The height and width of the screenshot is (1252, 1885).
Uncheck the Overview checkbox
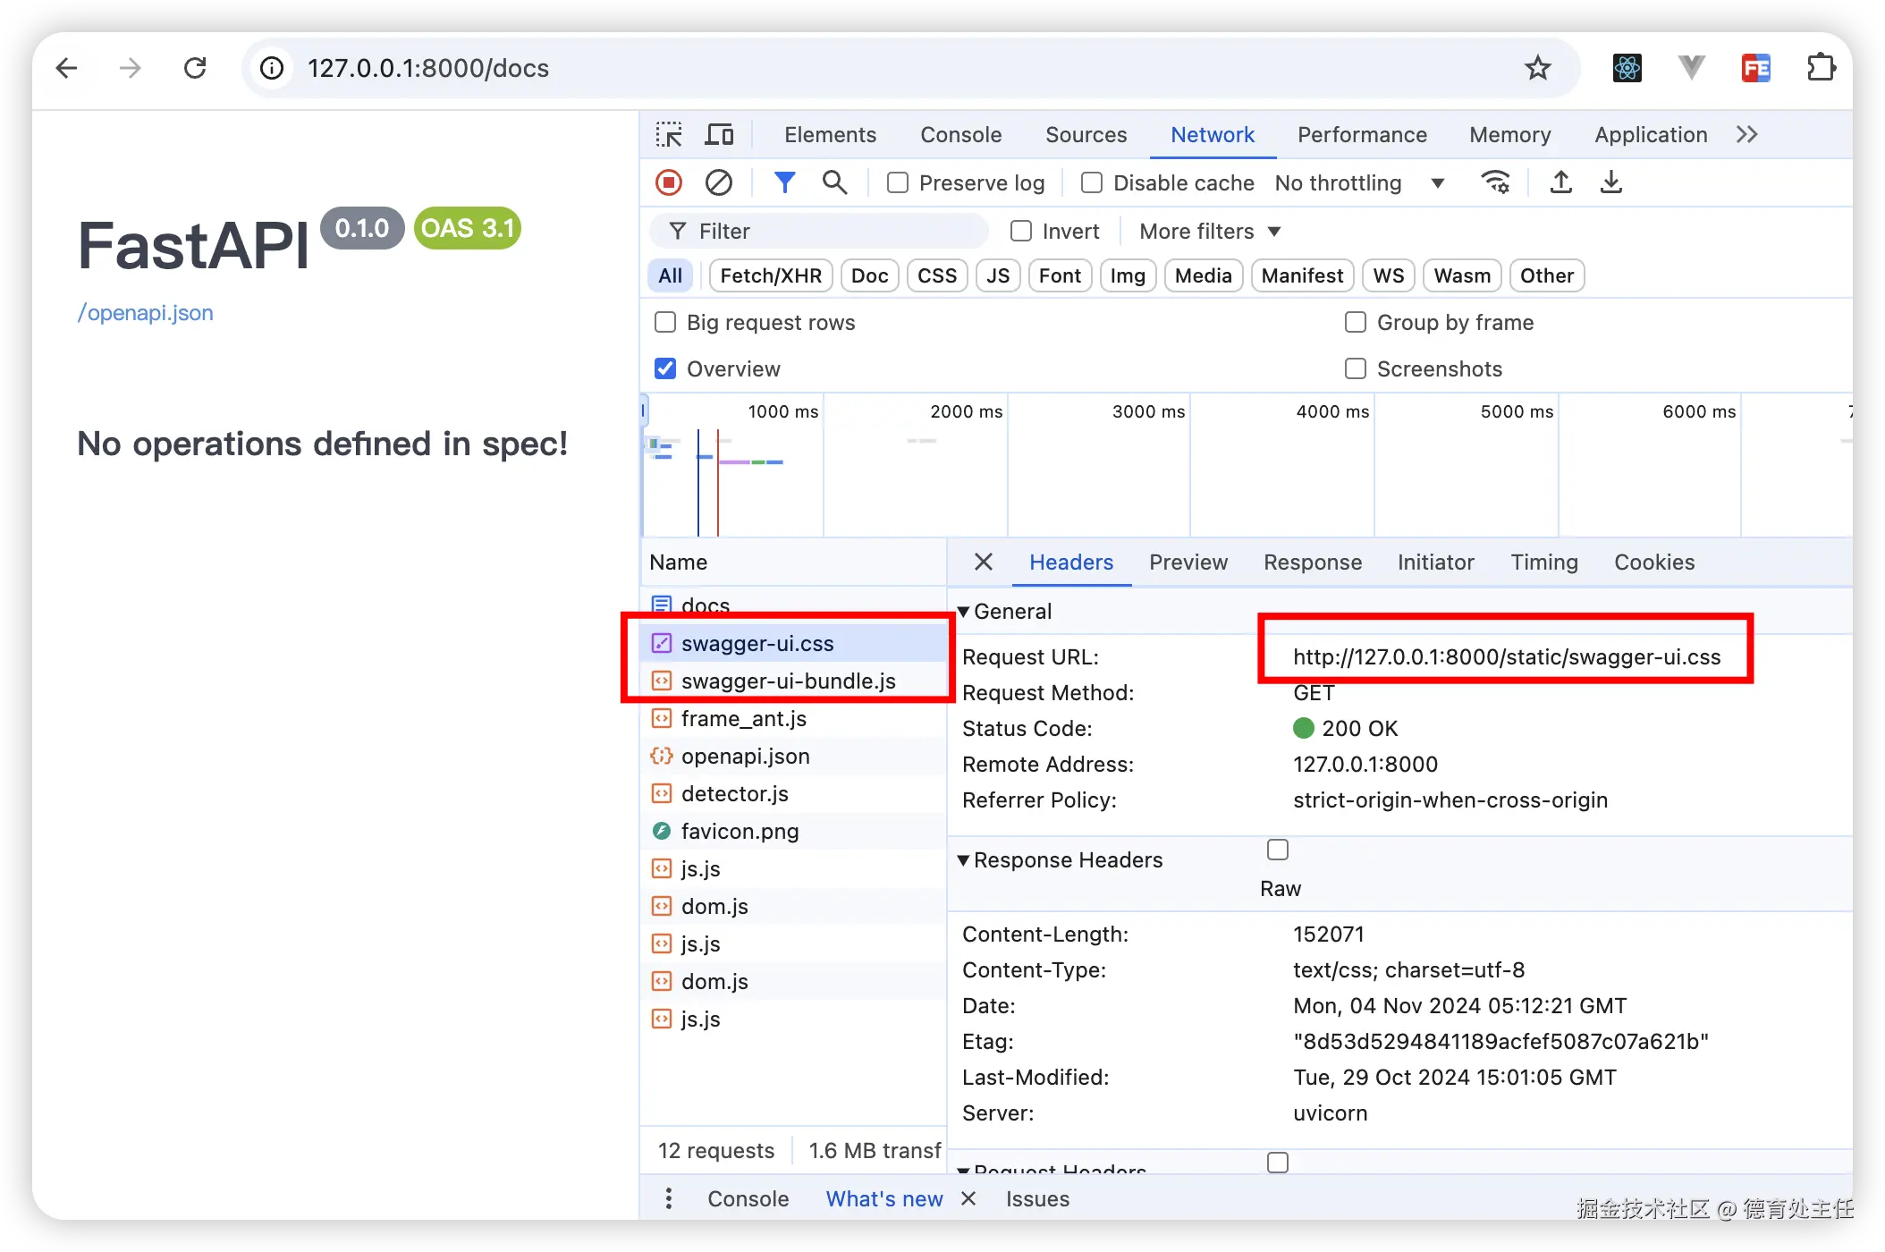(665, 368)
